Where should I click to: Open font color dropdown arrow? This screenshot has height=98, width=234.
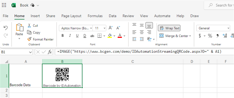125,36
